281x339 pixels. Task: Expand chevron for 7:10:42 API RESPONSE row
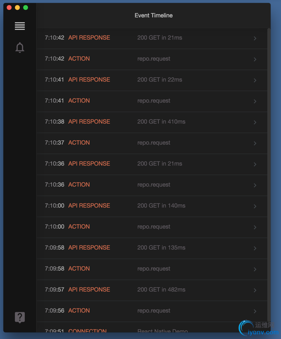click(255, 38)
